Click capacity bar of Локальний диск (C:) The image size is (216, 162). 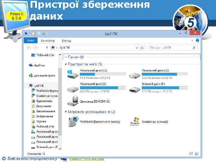coord(103,74)
